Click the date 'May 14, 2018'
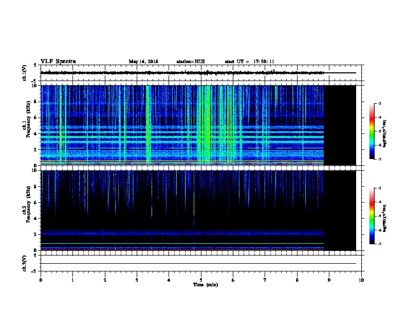The image size is (407, 314). pos(143,62)
